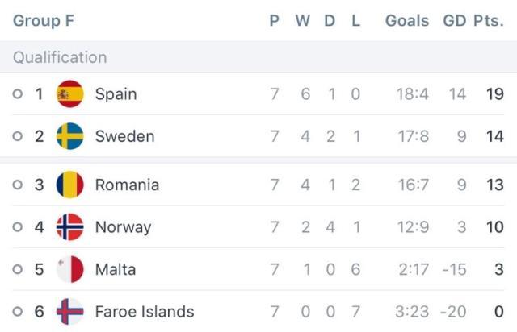Open the Malta team link
517x332 pixels.
click(116, 269)
